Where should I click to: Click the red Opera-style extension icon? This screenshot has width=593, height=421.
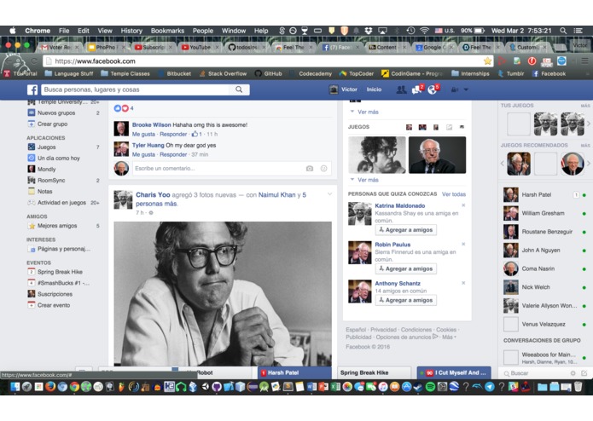coord(532,61)
